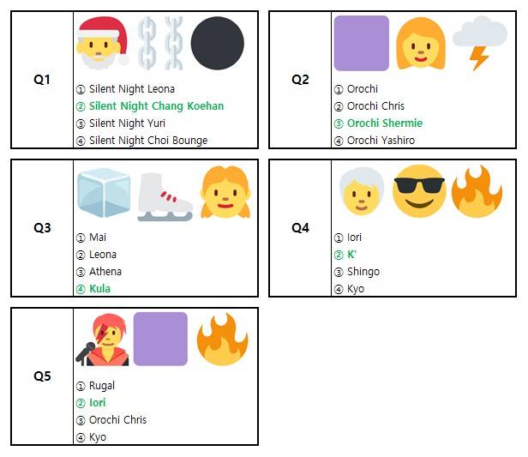Click the Q3 question label
Image resolution: width=528 pixels, height=457 pixels.
[x=42, y=228]
